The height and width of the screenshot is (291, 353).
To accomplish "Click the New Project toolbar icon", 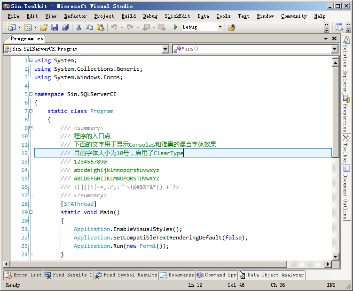I will [x=11, y=27].
